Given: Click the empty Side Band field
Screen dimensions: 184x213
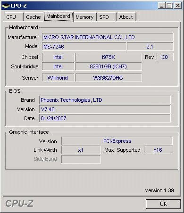Looking at the screenshot, I should click(81, 159).
